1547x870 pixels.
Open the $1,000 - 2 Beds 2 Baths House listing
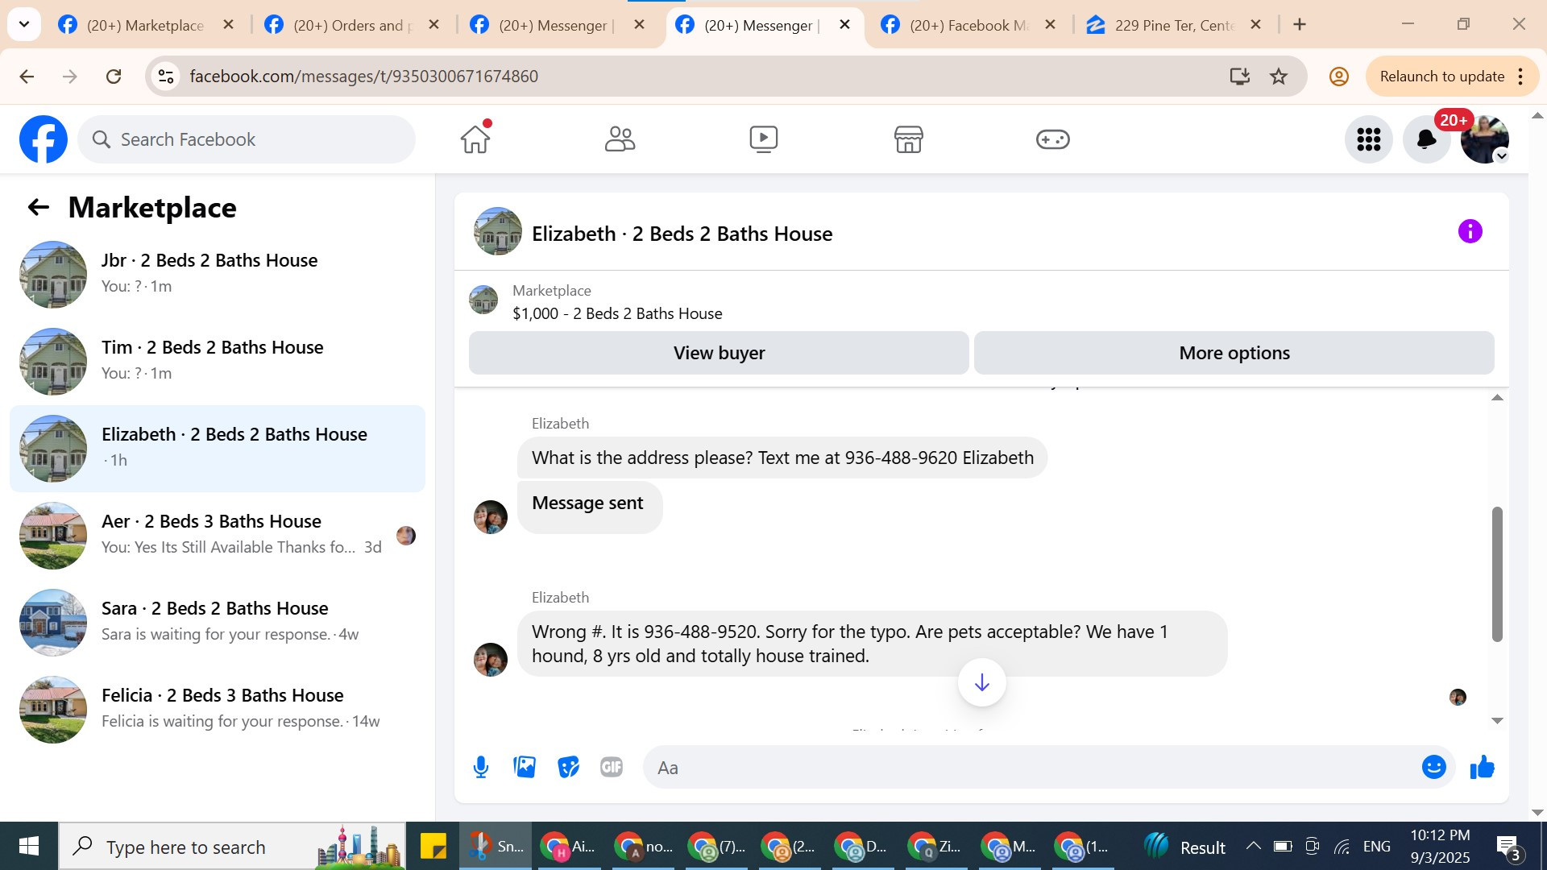(x=617, y=314)
